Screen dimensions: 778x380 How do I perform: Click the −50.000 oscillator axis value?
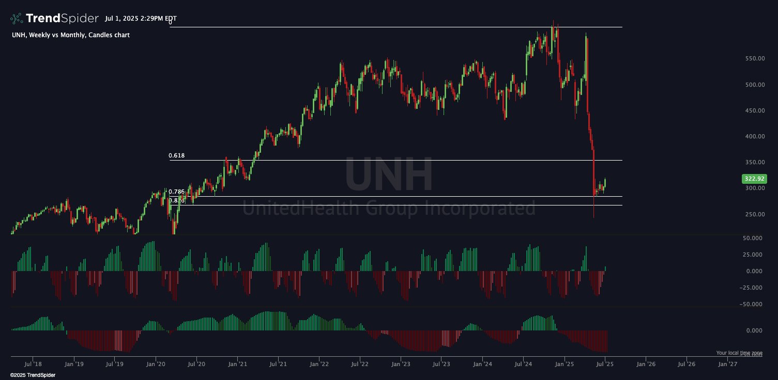click(751, 304)
